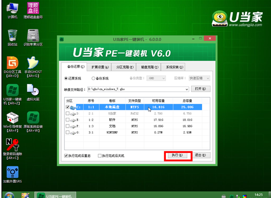Switch to the 分区克隆 tab
Viewport: 271px width, 198px height.
tap(124, 67)
